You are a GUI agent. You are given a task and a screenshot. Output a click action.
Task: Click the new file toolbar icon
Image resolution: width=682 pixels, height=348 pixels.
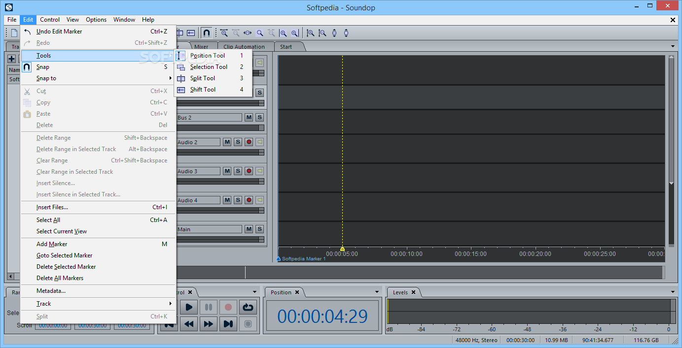[x=14, y=33]
